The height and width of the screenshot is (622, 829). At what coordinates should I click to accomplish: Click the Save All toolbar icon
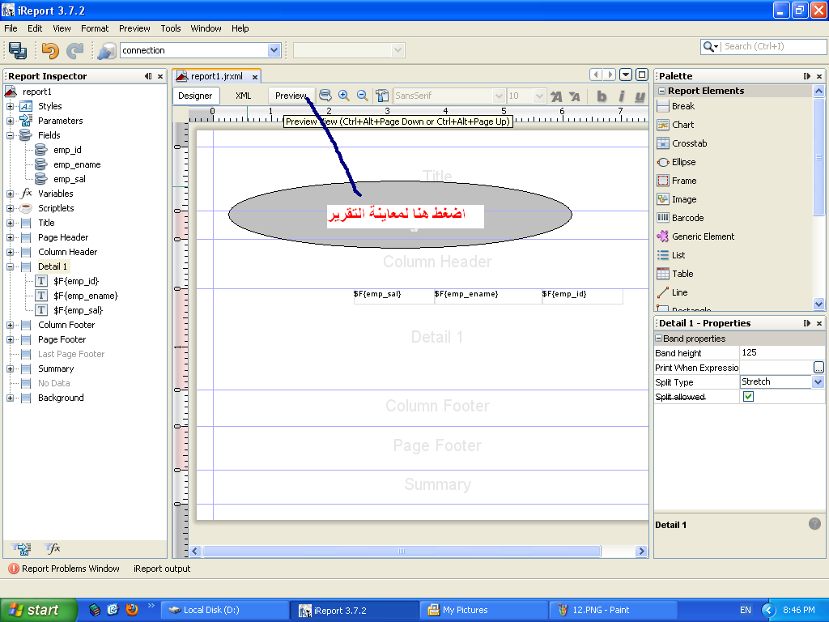[x=18, y=50]
